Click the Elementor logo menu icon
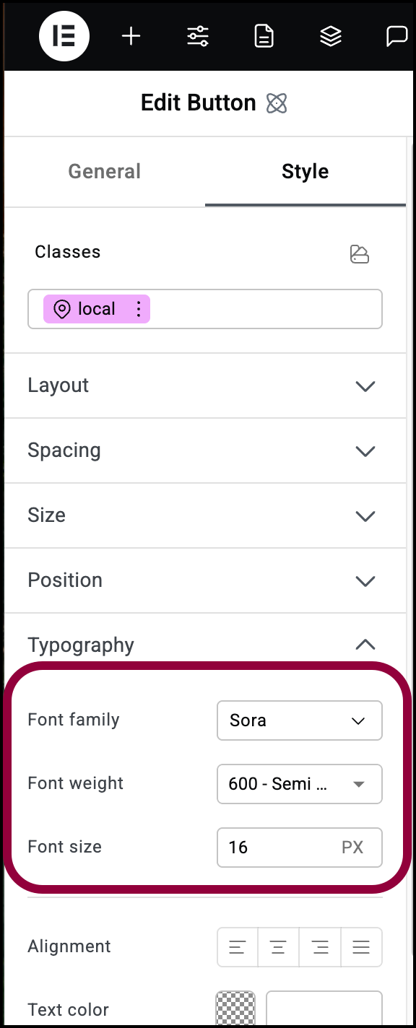Screen dimensions: 416x1028 [x=64, y=35]
